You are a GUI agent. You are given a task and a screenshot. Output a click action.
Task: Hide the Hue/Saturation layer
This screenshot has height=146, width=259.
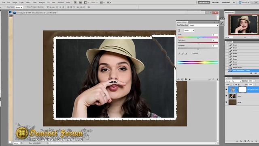click(227, 90)
